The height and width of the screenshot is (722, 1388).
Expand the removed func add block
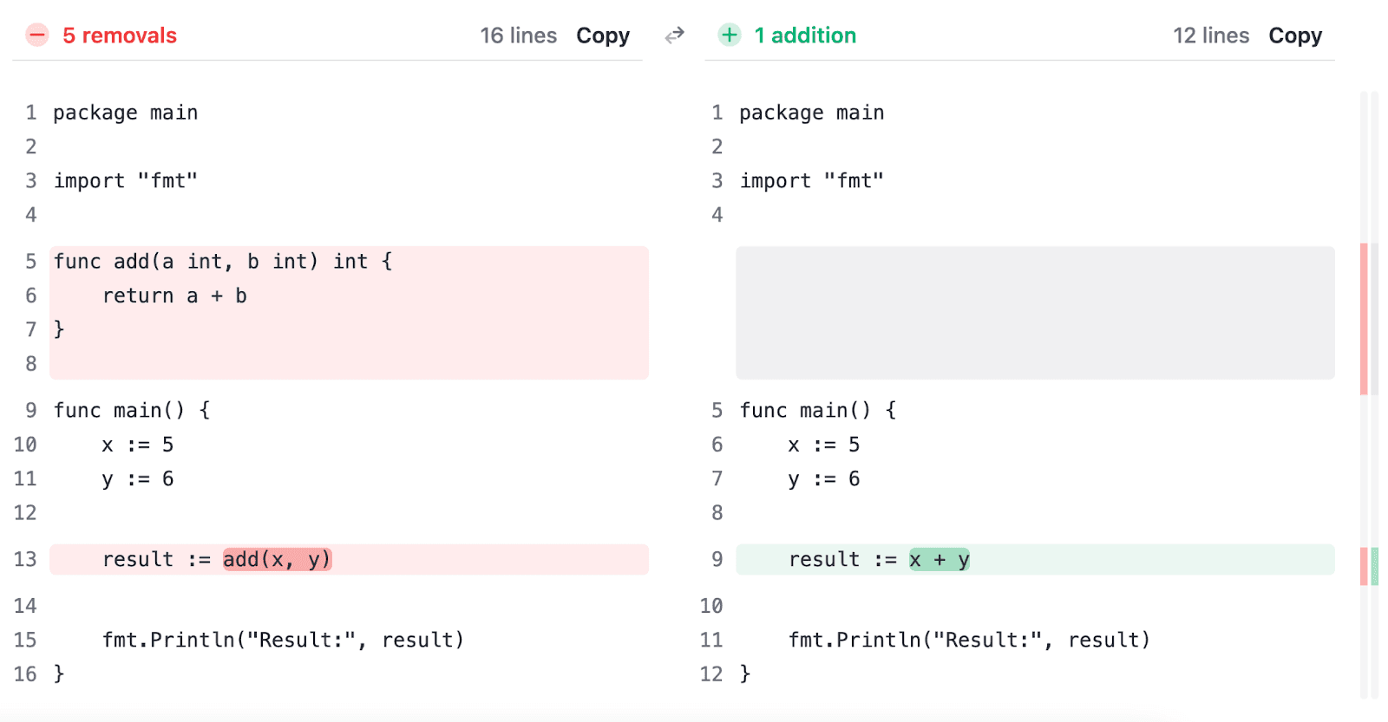[347, 312]
